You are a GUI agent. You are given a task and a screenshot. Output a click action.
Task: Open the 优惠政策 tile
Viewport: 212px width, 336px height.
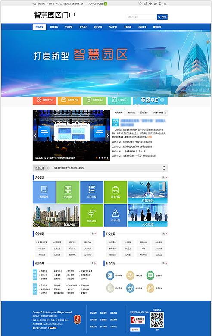click(44, 192)
